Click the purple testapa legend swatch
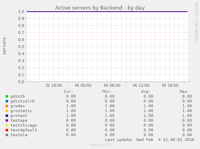This screenshot has height=149, width=200. 7,120
